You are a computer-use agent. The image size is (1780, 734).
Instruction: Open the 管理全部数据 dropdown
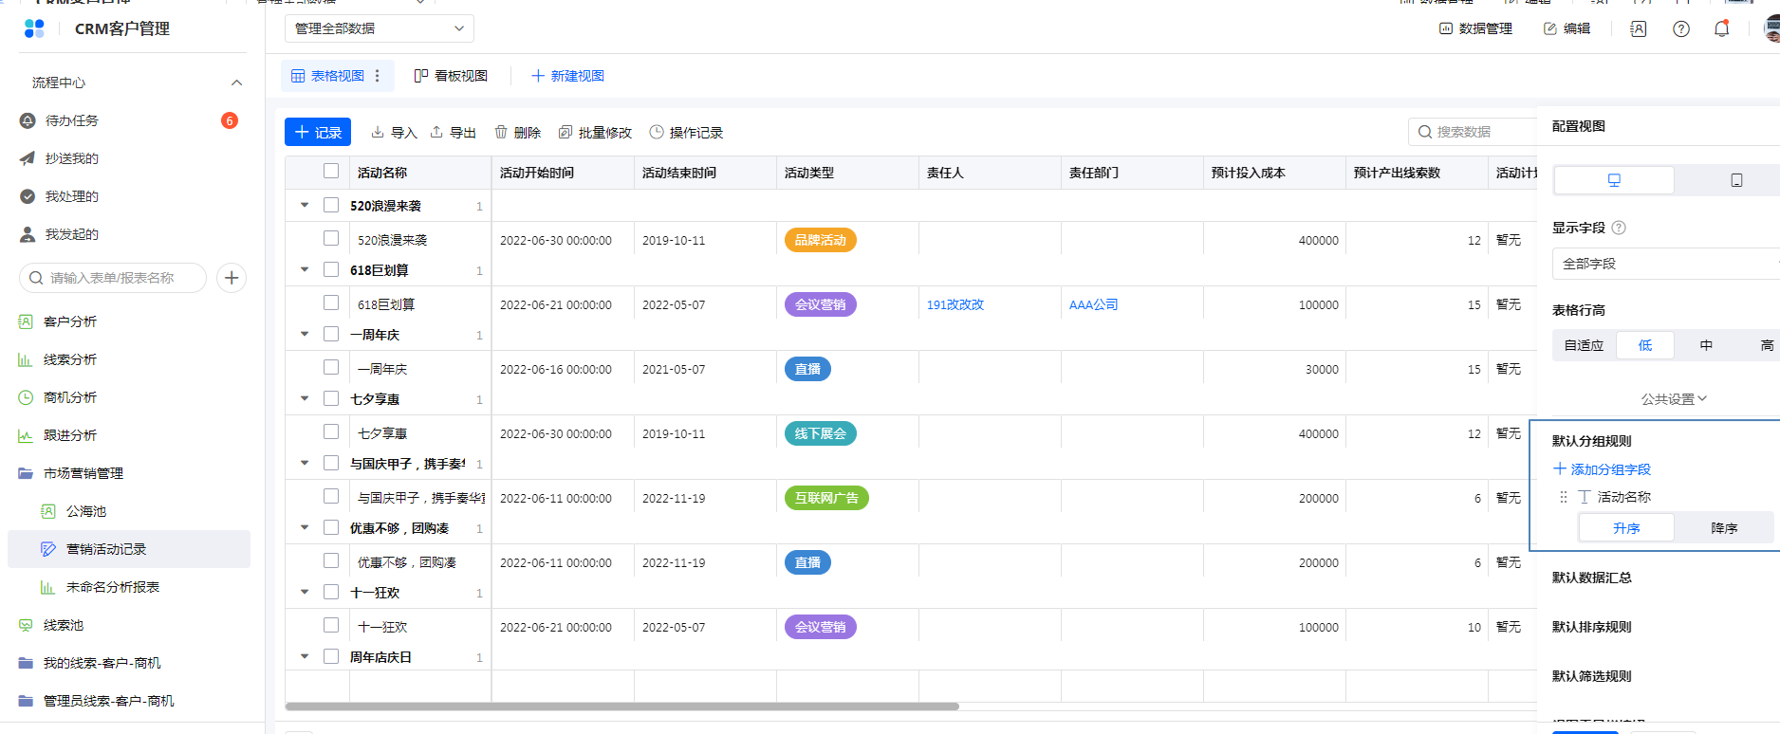[x=379, y=28]
